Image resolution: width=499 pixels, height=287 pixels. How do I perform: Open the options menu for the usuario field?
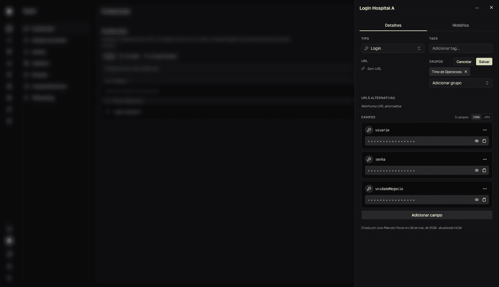tap(484, 130)
